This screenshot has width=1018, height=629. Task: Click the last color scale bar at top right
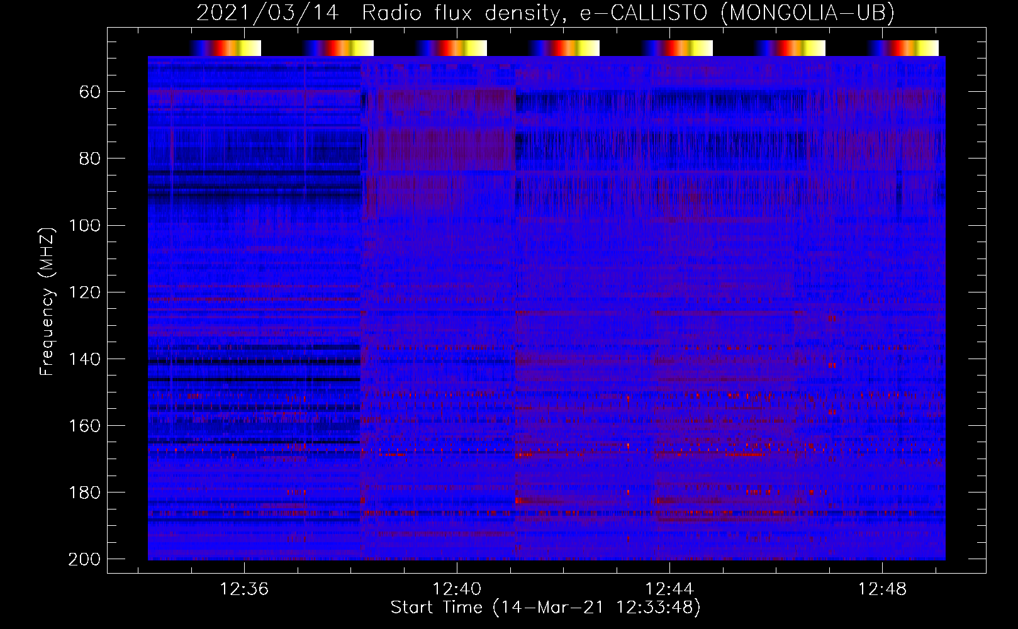tap(903, 48)
